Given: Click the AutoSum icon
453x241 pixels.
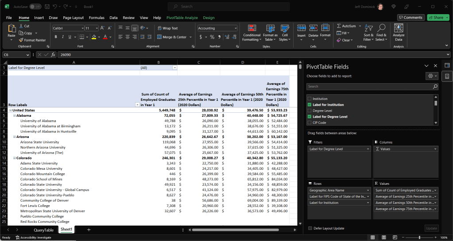Looking at the screenshot, I should point(339,26).
